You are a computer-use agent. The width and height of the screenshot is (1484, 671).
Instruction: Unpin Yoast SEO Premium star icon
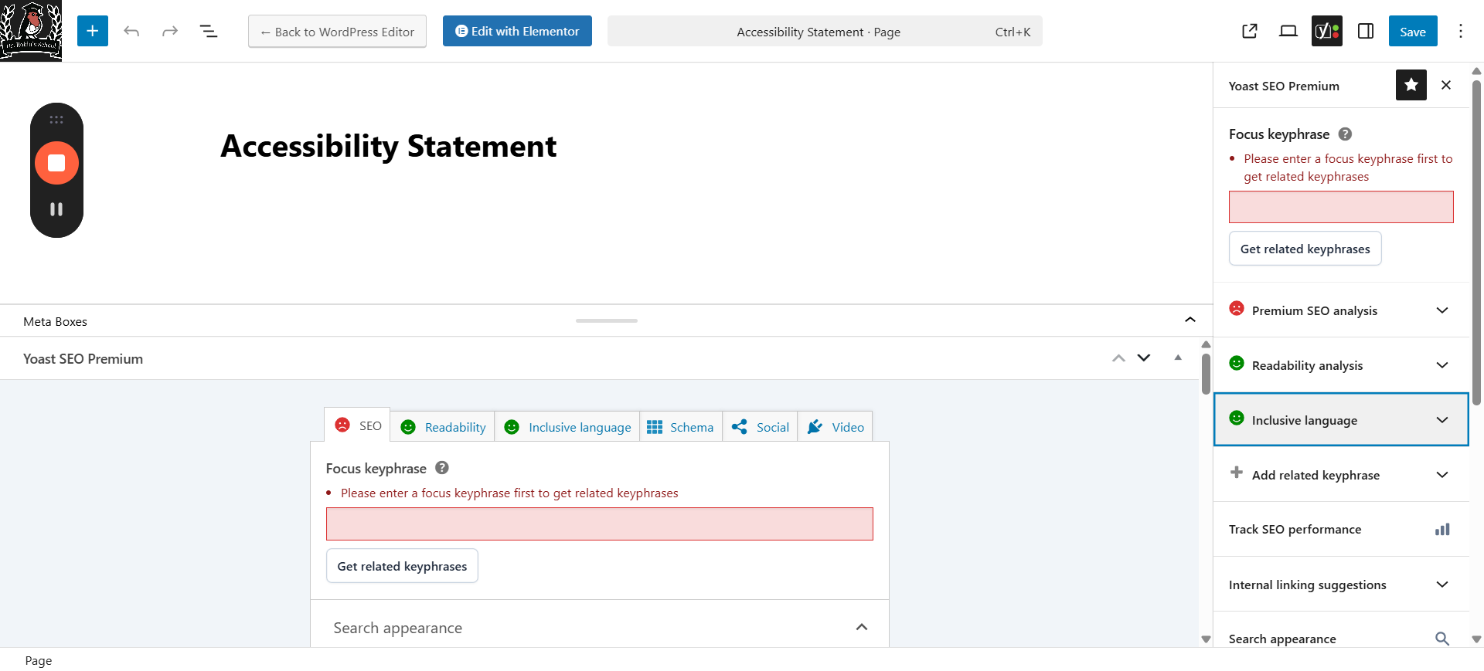(x=1411, y=85)
